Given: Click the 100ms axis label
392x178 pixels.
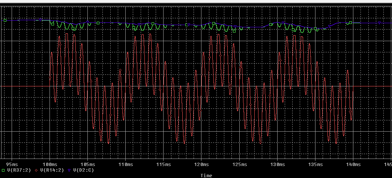Looking at the screenshot, I should coord(50,165).
